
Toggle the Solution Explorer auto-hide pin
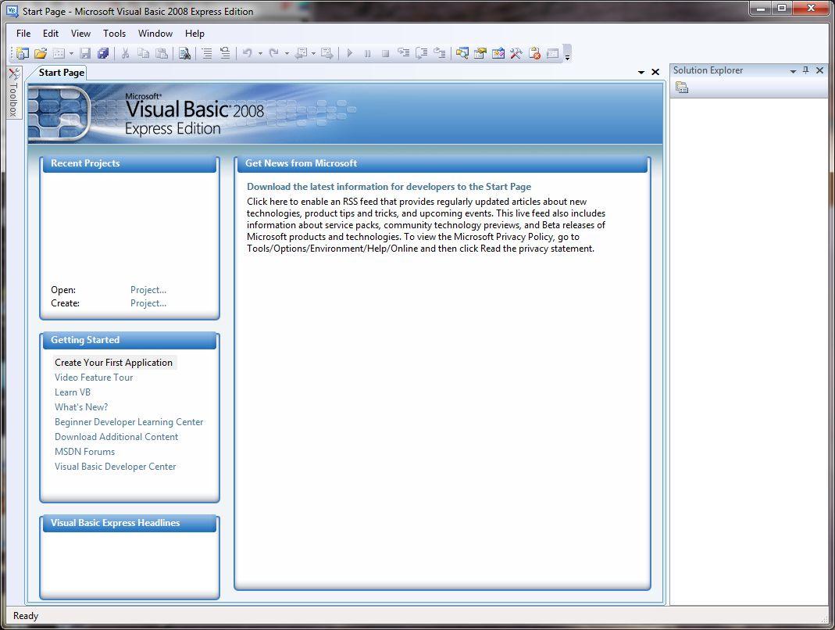(806, 70)
